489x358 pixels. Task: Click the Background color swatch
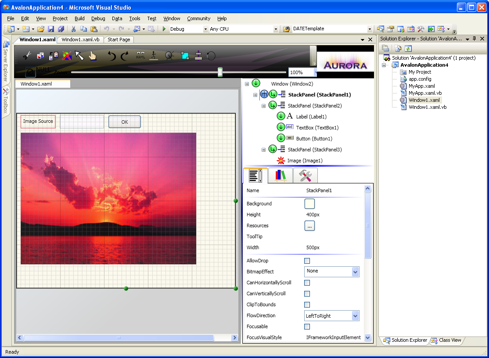pyautogui.click(x=309, y=204)
